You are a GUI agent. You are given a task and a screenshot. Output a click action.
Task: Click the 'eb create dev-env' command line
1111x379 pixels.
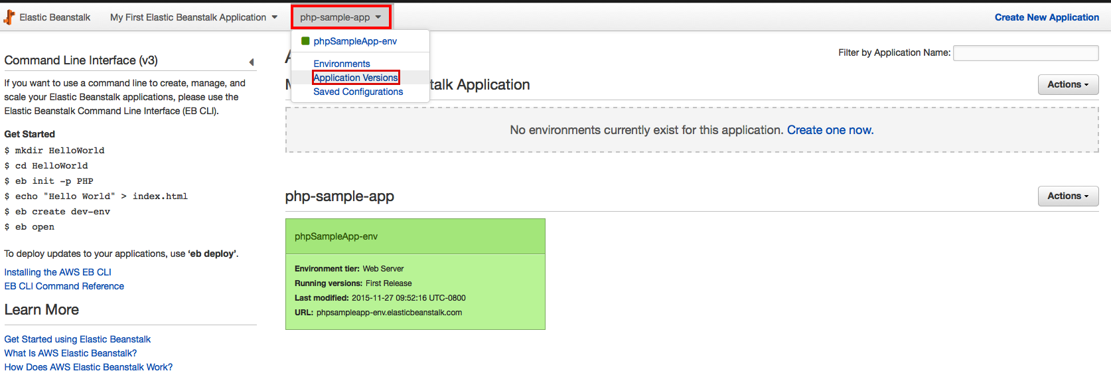click(57, 212)
